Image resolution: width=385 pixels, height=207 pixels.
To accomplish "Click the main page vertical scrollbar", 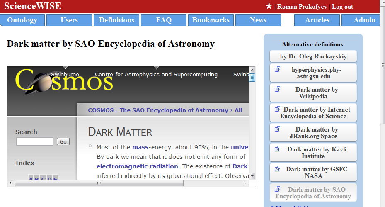I will [x=383, y=65].
